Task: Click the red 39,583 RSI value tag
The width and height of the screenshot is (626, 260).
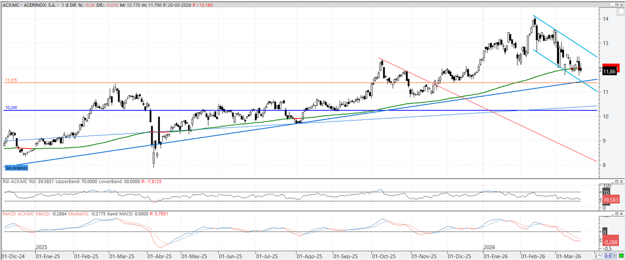Action: coord(611,200)
